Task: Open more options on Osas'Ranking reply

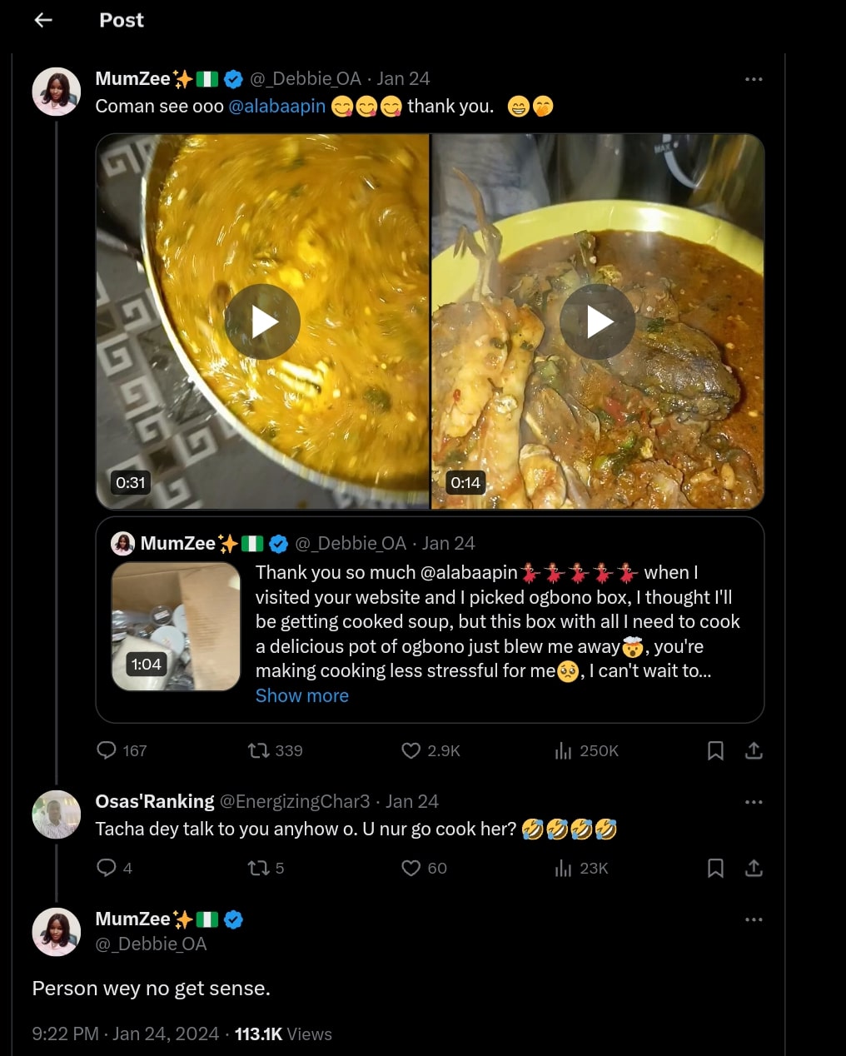Action: (754, 802)
